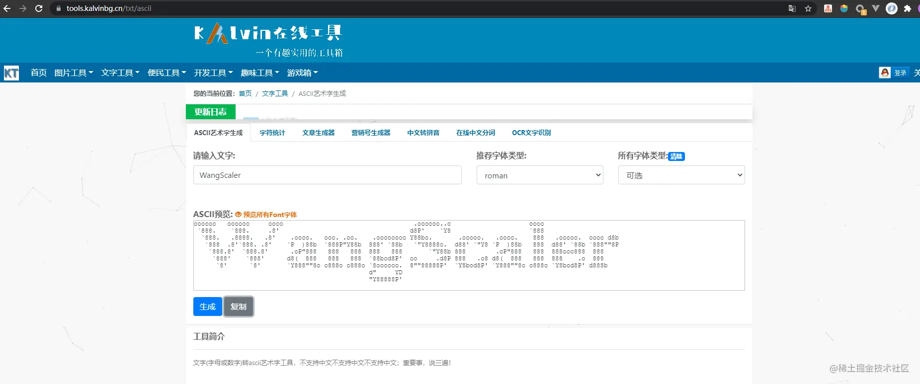
Task: Open the 可选 all fonts dropdown
Action: click(x=681, y=175)
